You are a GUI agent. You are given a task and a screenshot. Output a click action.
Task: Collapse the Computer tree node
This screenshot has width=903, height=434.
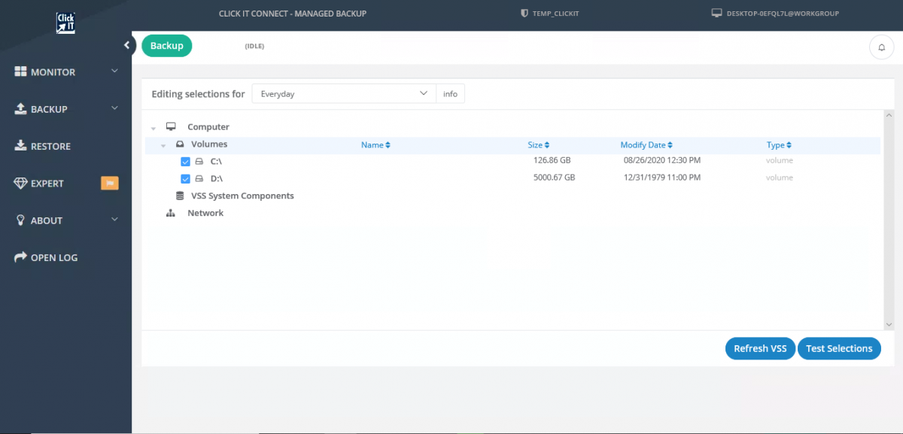click(154, 128)
